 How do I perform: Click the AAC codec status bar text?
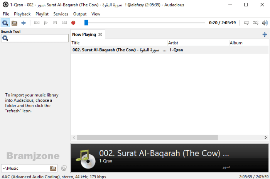(x=54, y=177)
